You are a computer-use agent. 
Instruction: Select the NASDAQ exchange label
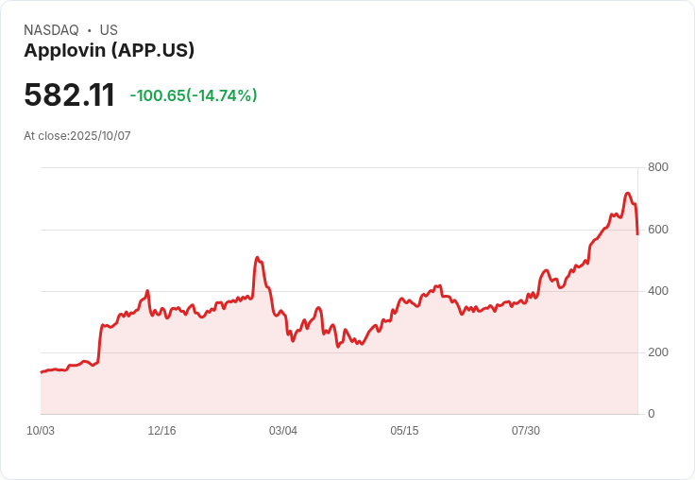51,30
